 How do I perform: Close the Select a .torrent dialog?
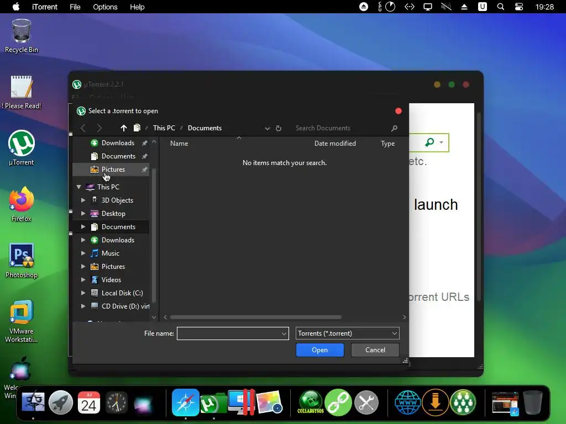(x=399, y=111)
